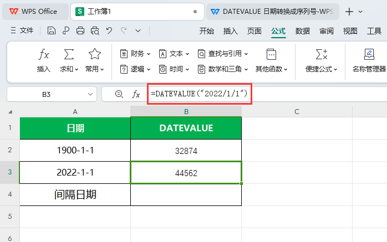
Task: Open the 查找与引用 functions dropdown
Action: (x=223, y=54)
